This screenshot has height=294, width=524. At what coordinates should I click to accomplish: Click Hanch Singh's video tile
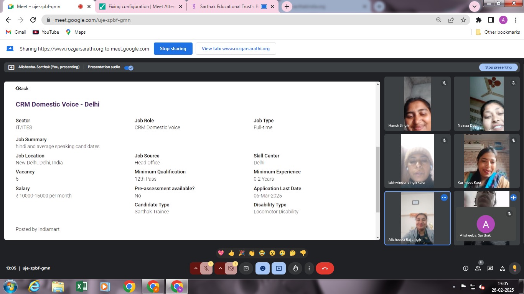[x=417, y=104]
